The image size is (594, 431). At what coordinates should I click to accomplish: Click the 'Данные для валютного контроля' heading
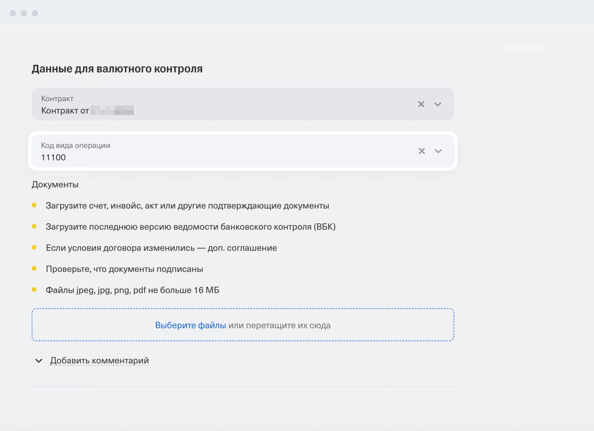117,69
